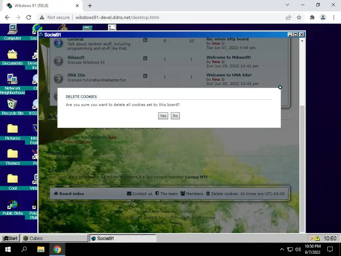341x256 pixels.
Task: Click Social91 window scrollbar thumb
Action: 302,168
